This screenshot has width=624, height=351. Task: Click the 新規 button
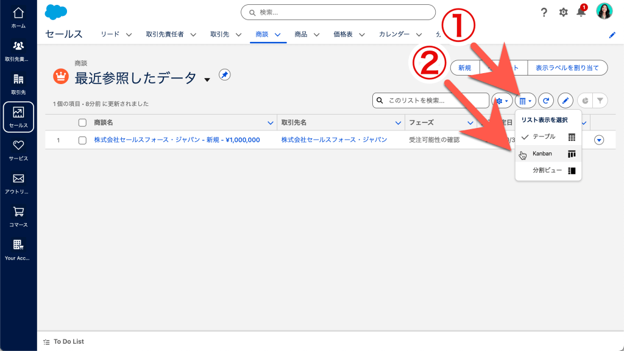click(465, 68)
